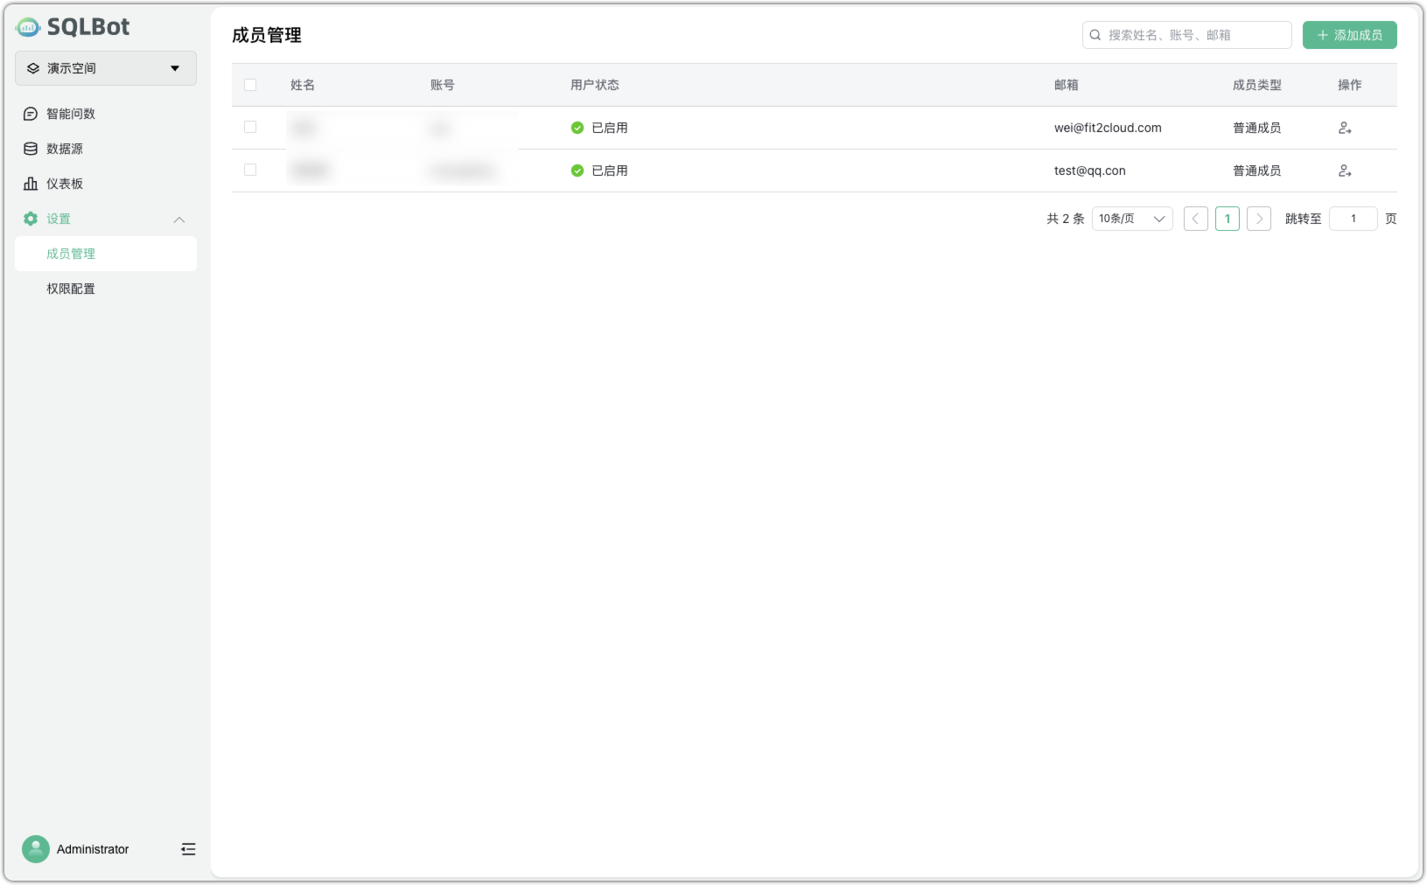Viewport: 1427px width, 885px height.
Task: Click the 设置 gear icon
Action: tap(31, 219)
